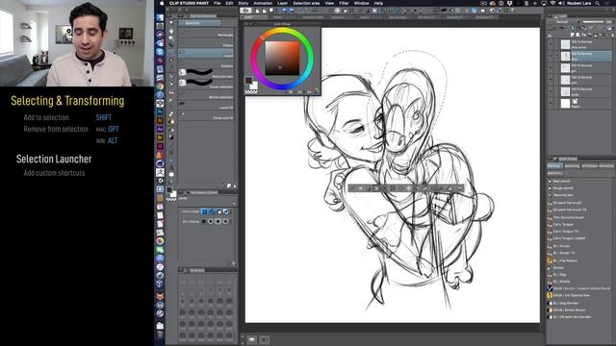Collapse the Sub Tool panel

pyautogui.click(x=181, y=16)
